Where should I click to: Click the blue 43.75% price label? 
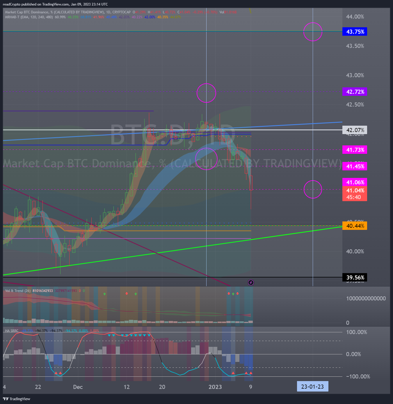point(355,32)
